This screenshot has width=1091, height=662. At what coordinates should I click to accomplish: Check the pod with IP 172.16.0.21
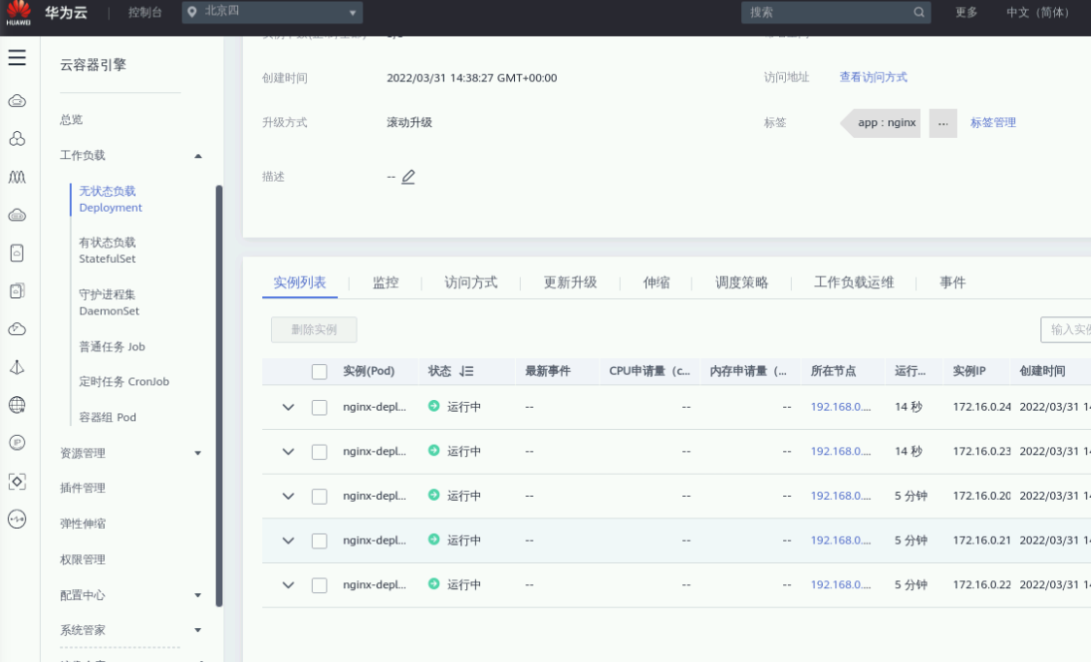coord(320,541)
